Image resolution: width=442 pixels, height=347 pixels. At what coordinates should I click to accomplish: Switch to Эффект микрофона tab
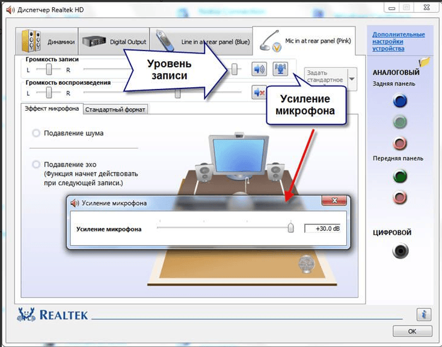pos(52,108)
